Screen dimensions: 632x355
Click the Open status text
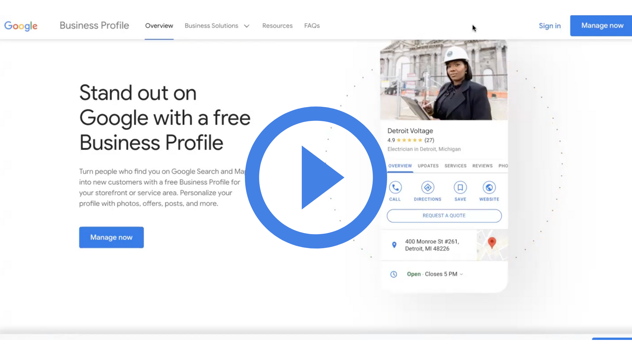coord(414,274)
